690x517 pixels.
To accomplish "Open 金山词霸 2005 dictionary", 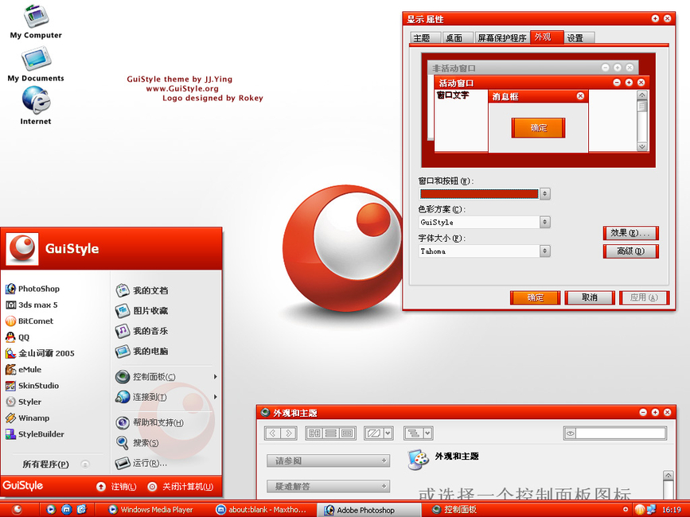I will (40, 353).
